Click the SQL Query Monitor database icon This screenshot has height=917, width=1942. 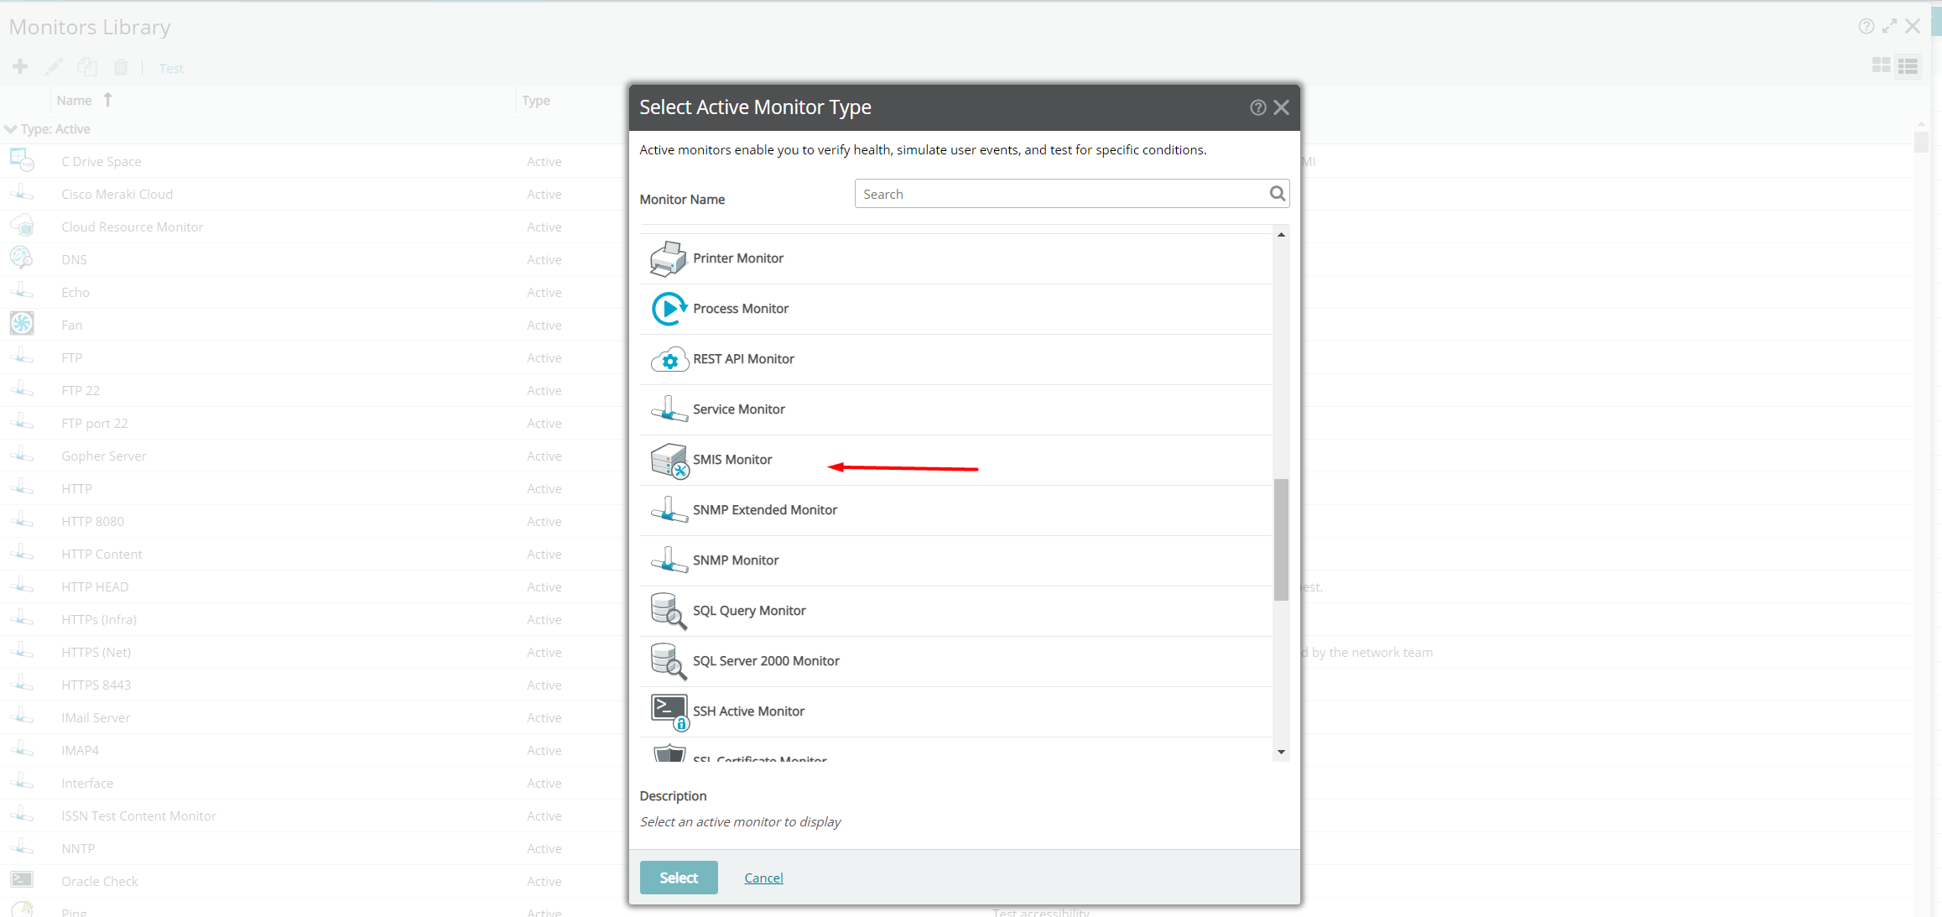[x=669, y=612]
